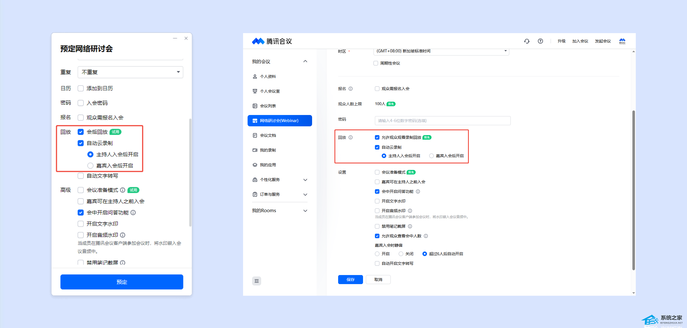Select 我的录制 sidebar item

coord(268,150)
